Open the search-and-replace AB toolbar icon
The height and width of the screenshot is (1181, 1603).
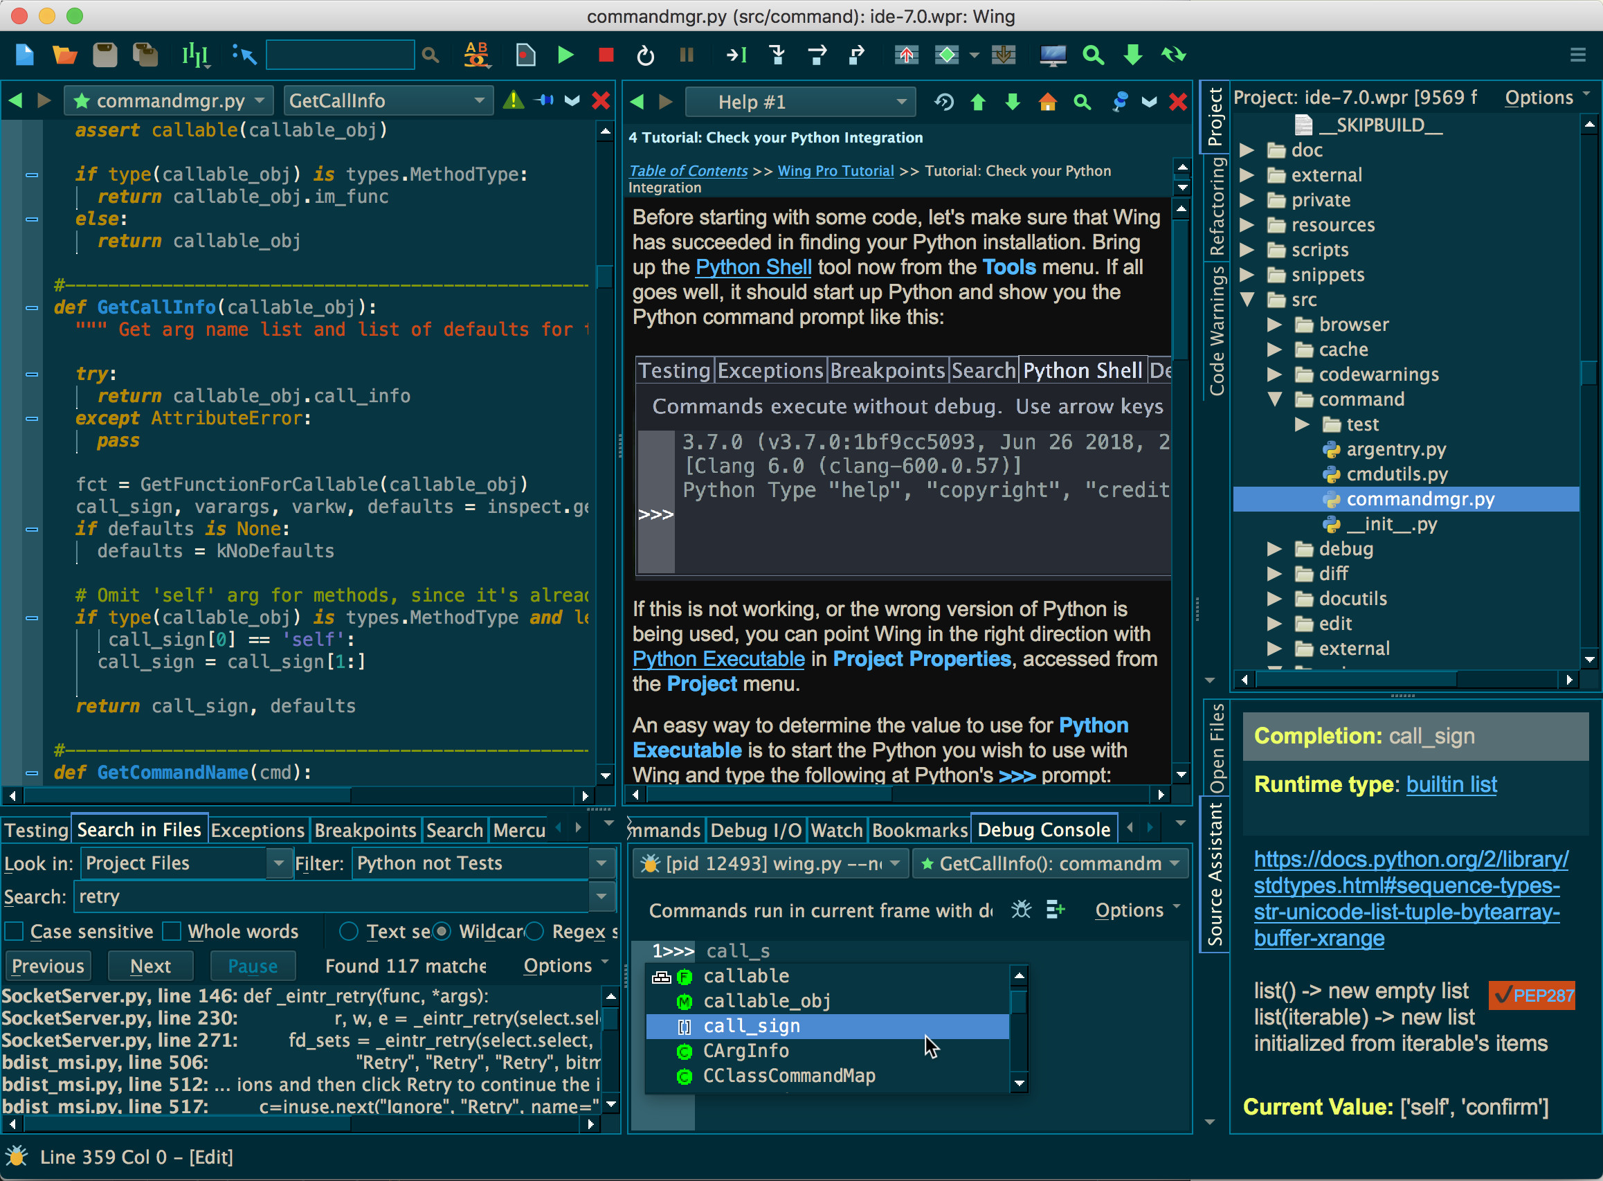[x=477, y=55]
